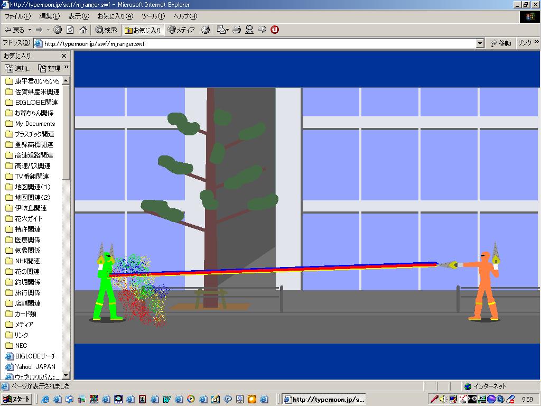Expand the リンク links chevron
This screenshot has height=406, width=541.
tap(537, 42)
